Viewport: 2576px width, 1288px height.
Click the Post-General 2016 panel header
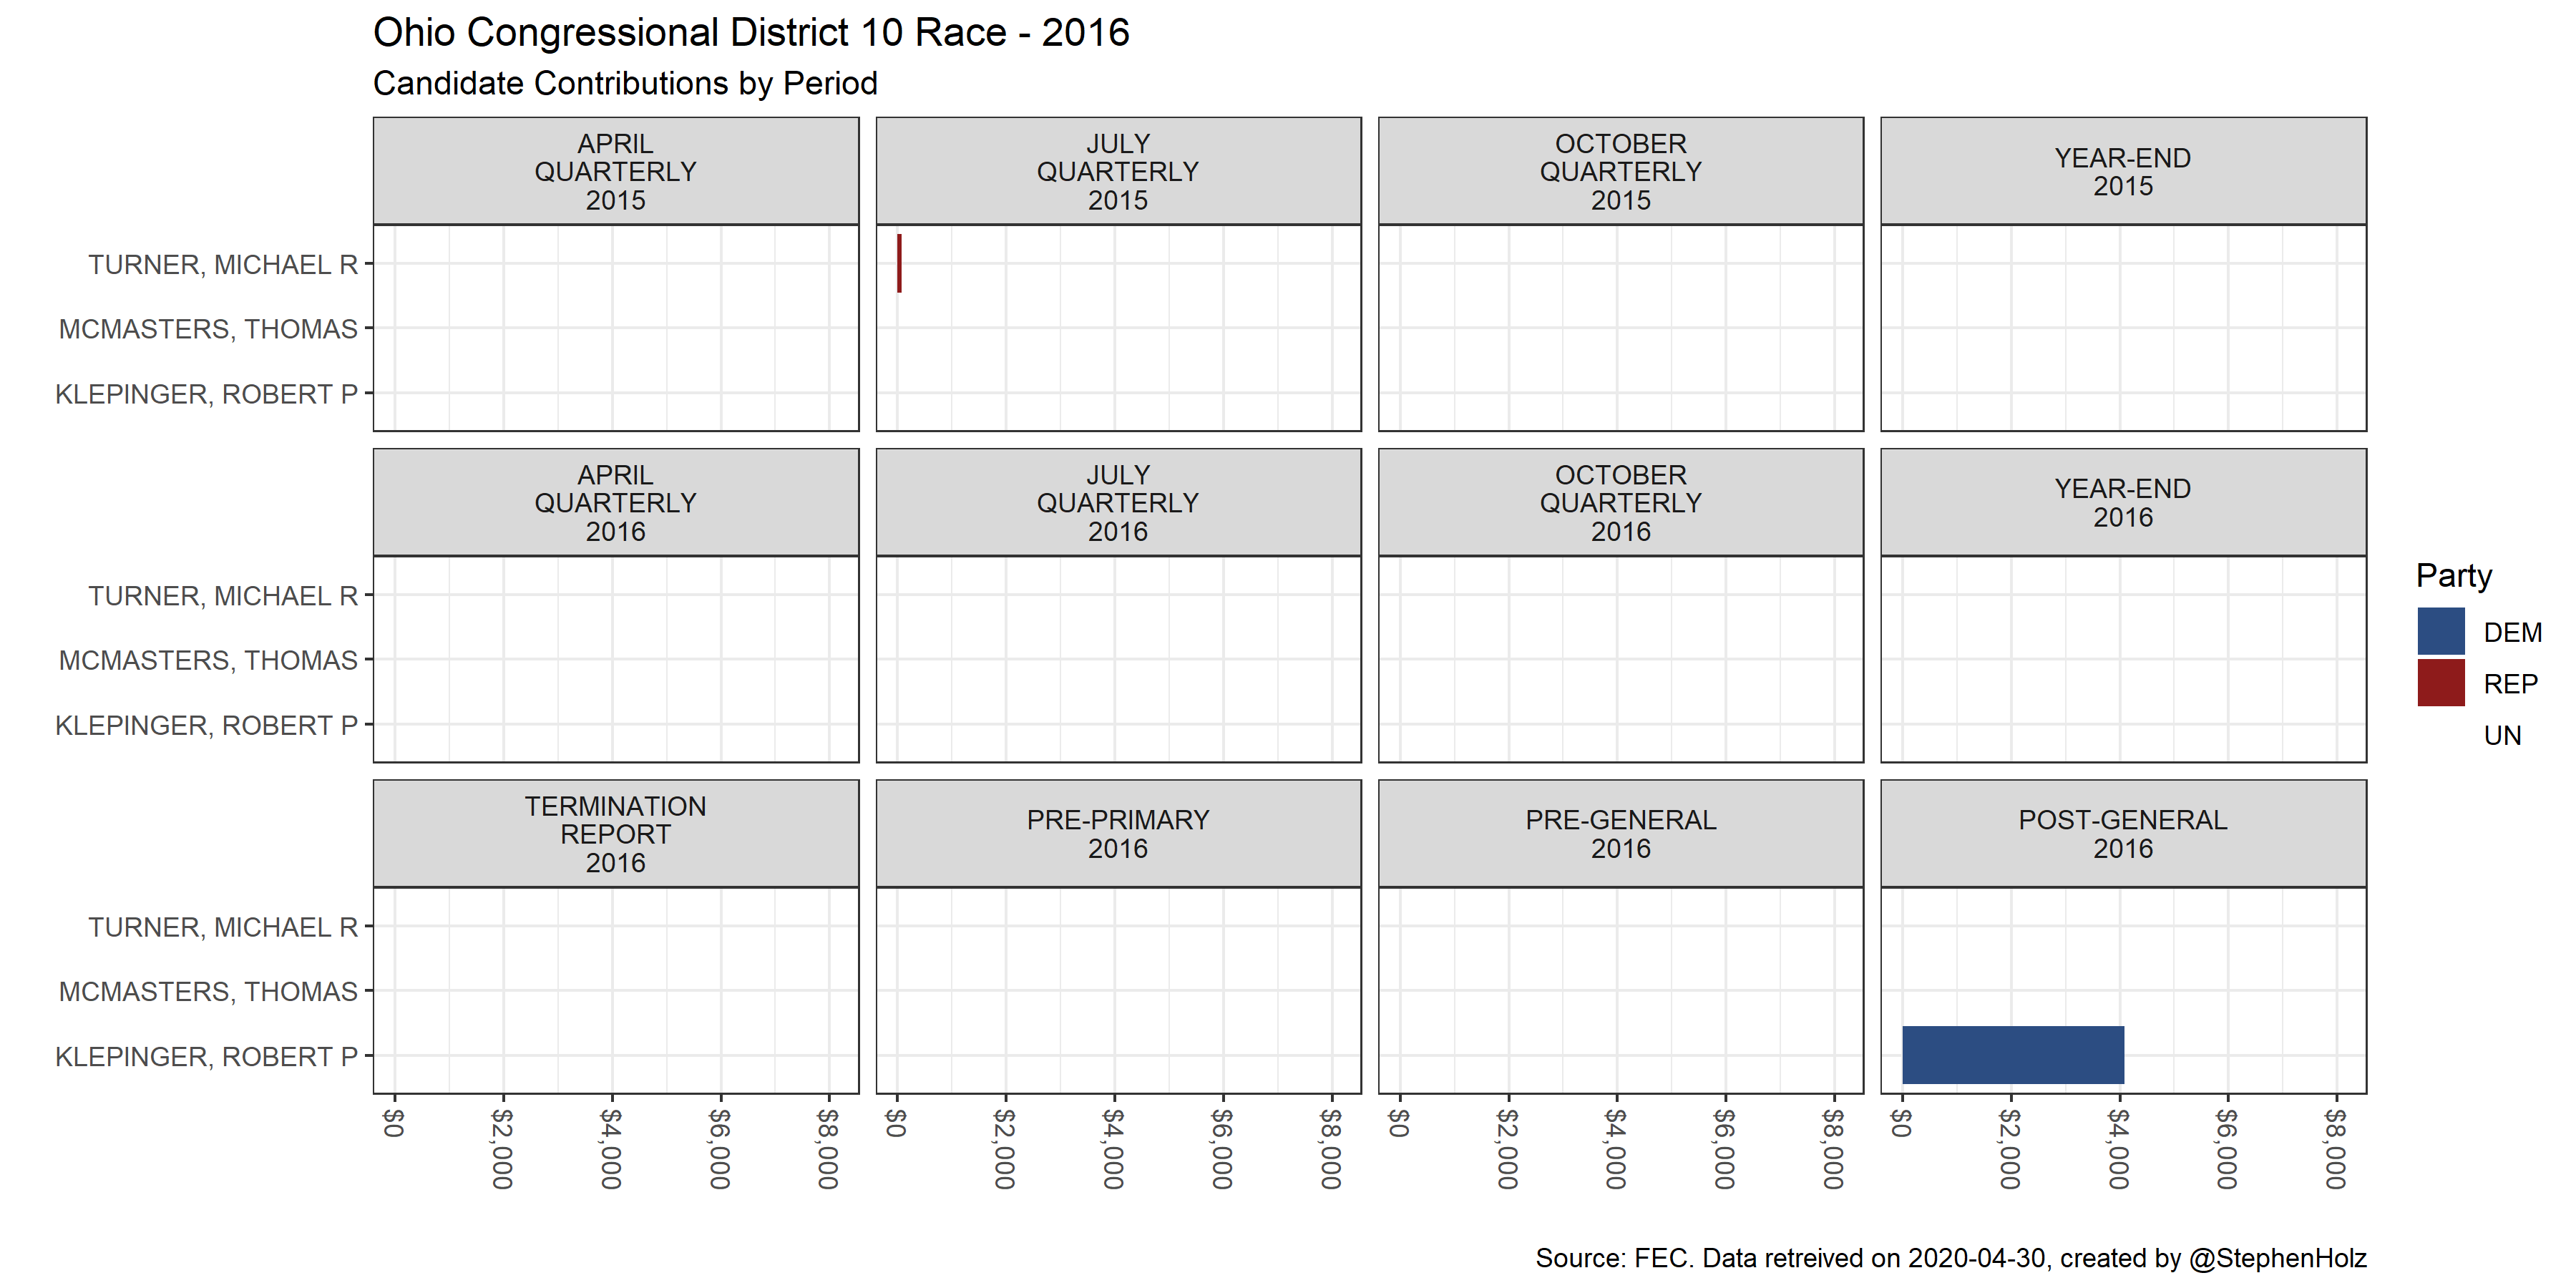2122,834
